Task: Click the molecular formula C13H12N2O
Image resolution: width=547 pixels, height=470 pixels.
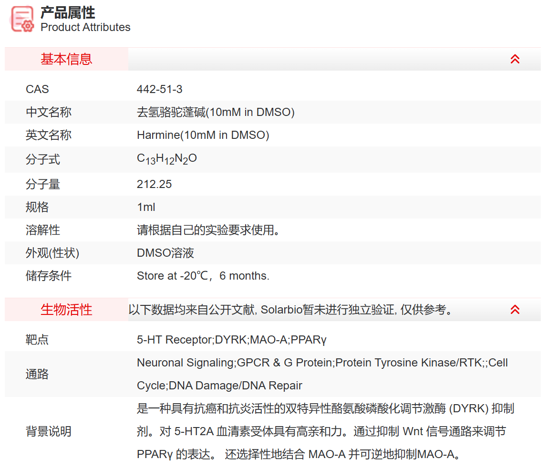Action: point(162,158)
